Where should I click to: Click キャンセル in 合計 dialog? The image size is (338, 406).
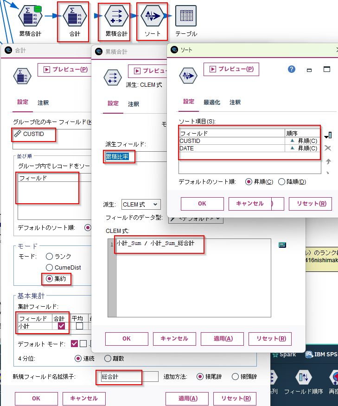coord(84,399)
